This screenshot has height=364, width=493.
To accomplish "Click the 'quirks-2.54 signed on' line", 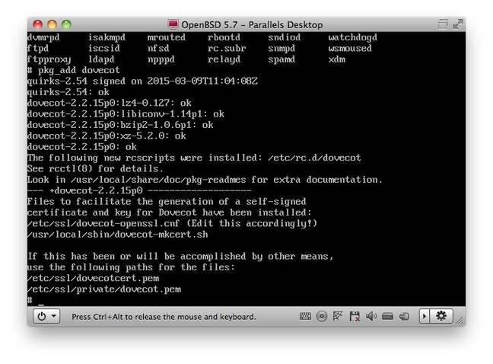I will pyautogui.click(x=142, y=81).
